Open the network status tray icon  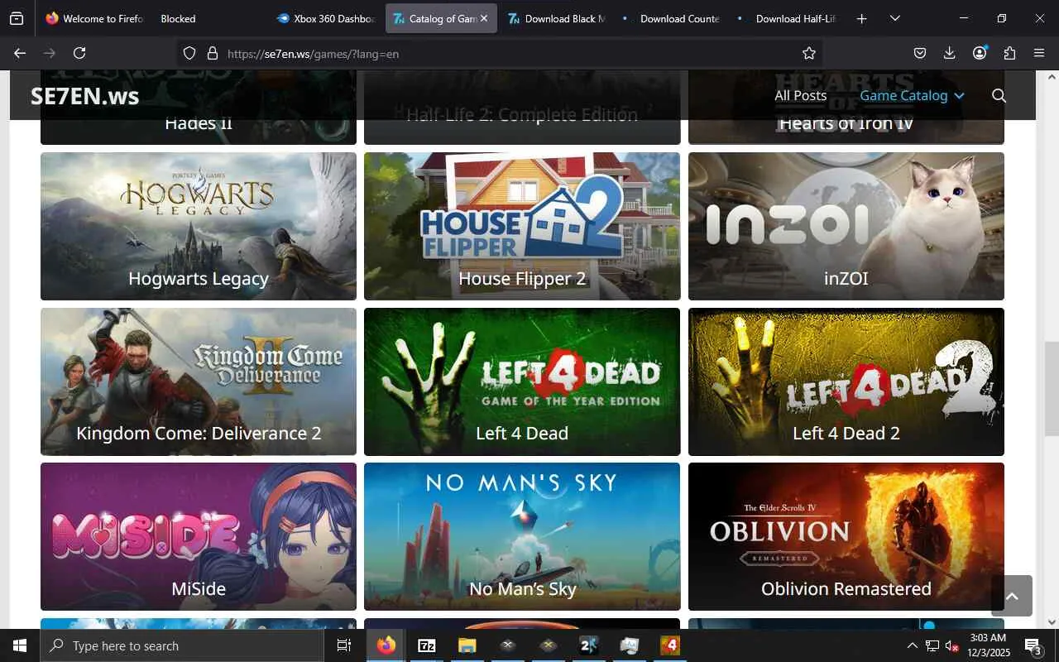[932, 645]
